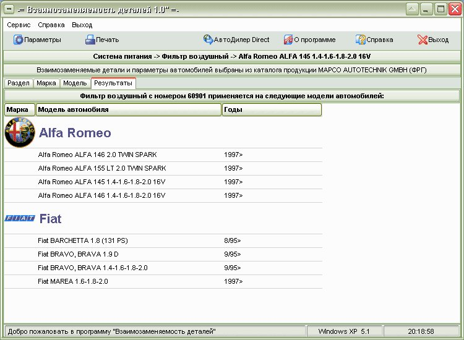This screenshot has height=340, width=464.
Task: Click the 20:18:58 clock in status bar
Action: click(421, 331)
